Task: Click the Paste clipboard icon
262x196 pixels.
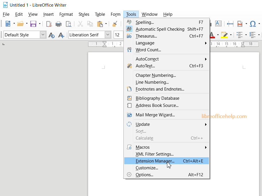Action: pyautogui.click(x=100, y=24)
